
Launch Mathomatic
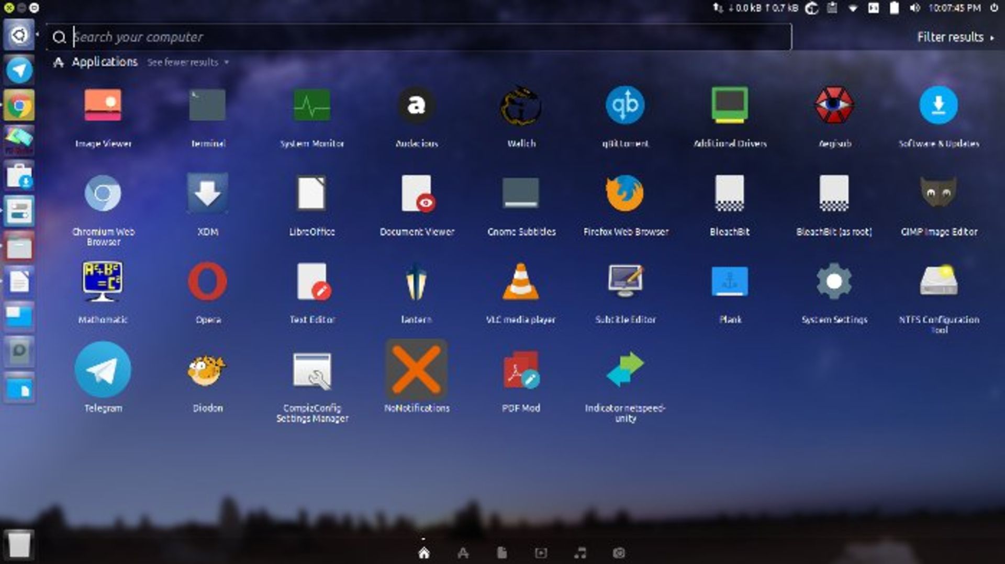tap(103, 282)
